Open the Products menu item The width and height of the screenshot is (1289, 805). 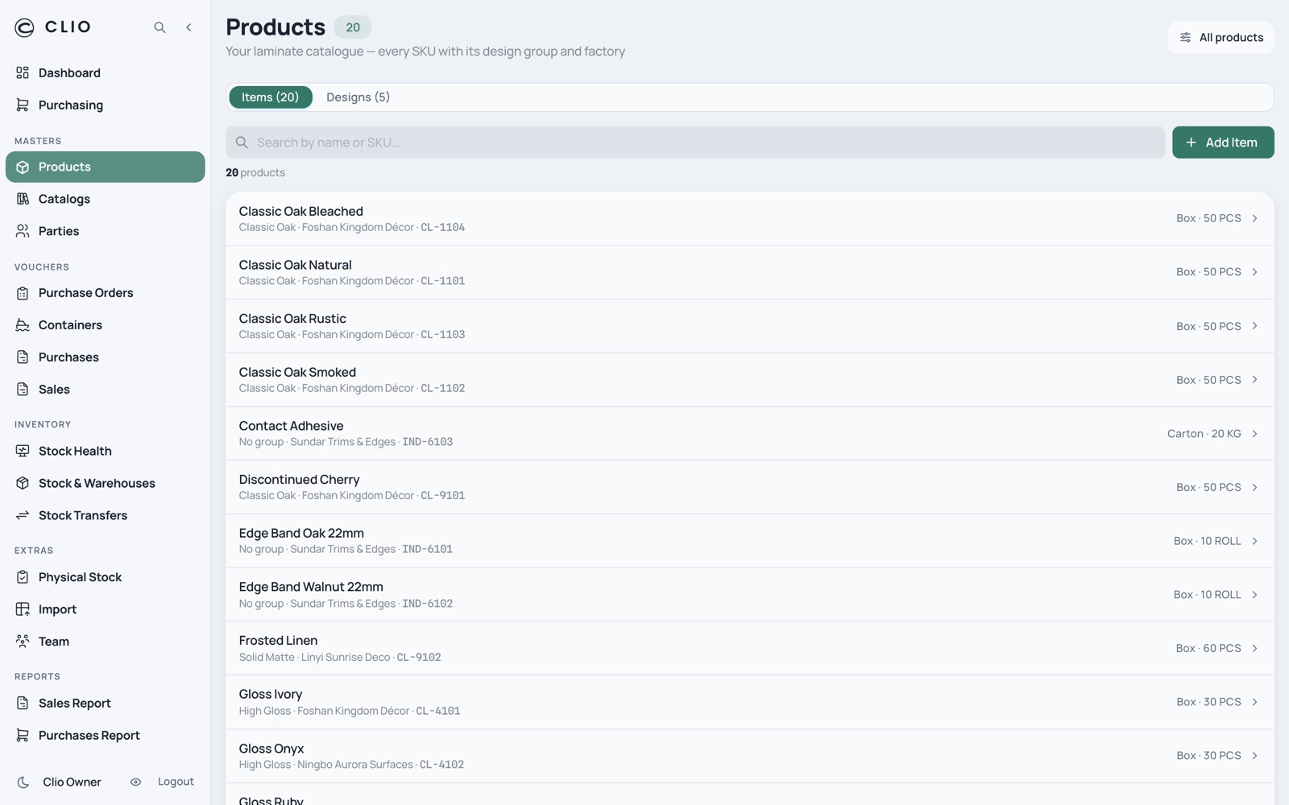(x=106, y=167)
